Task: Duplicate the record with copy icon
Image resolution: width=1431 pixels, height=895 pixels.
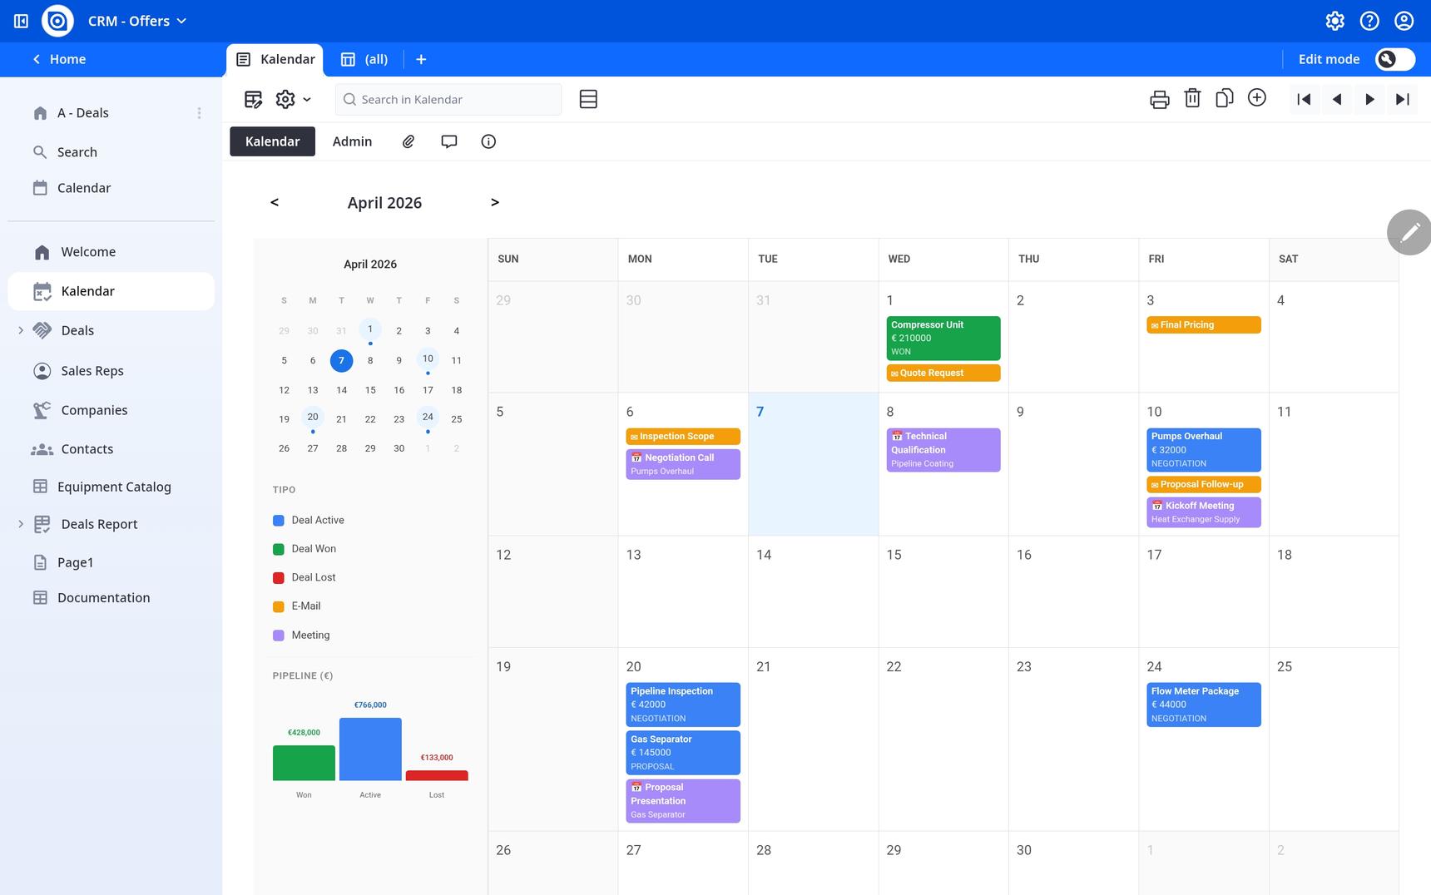Action: click(1224, 99)
